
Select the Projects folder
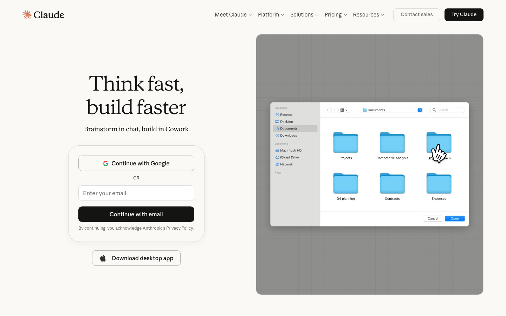point(346,146)
